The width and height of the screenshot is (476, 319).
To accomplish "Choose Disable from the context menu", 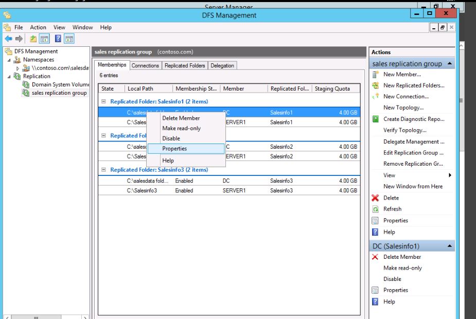I will tap(186, 138).
